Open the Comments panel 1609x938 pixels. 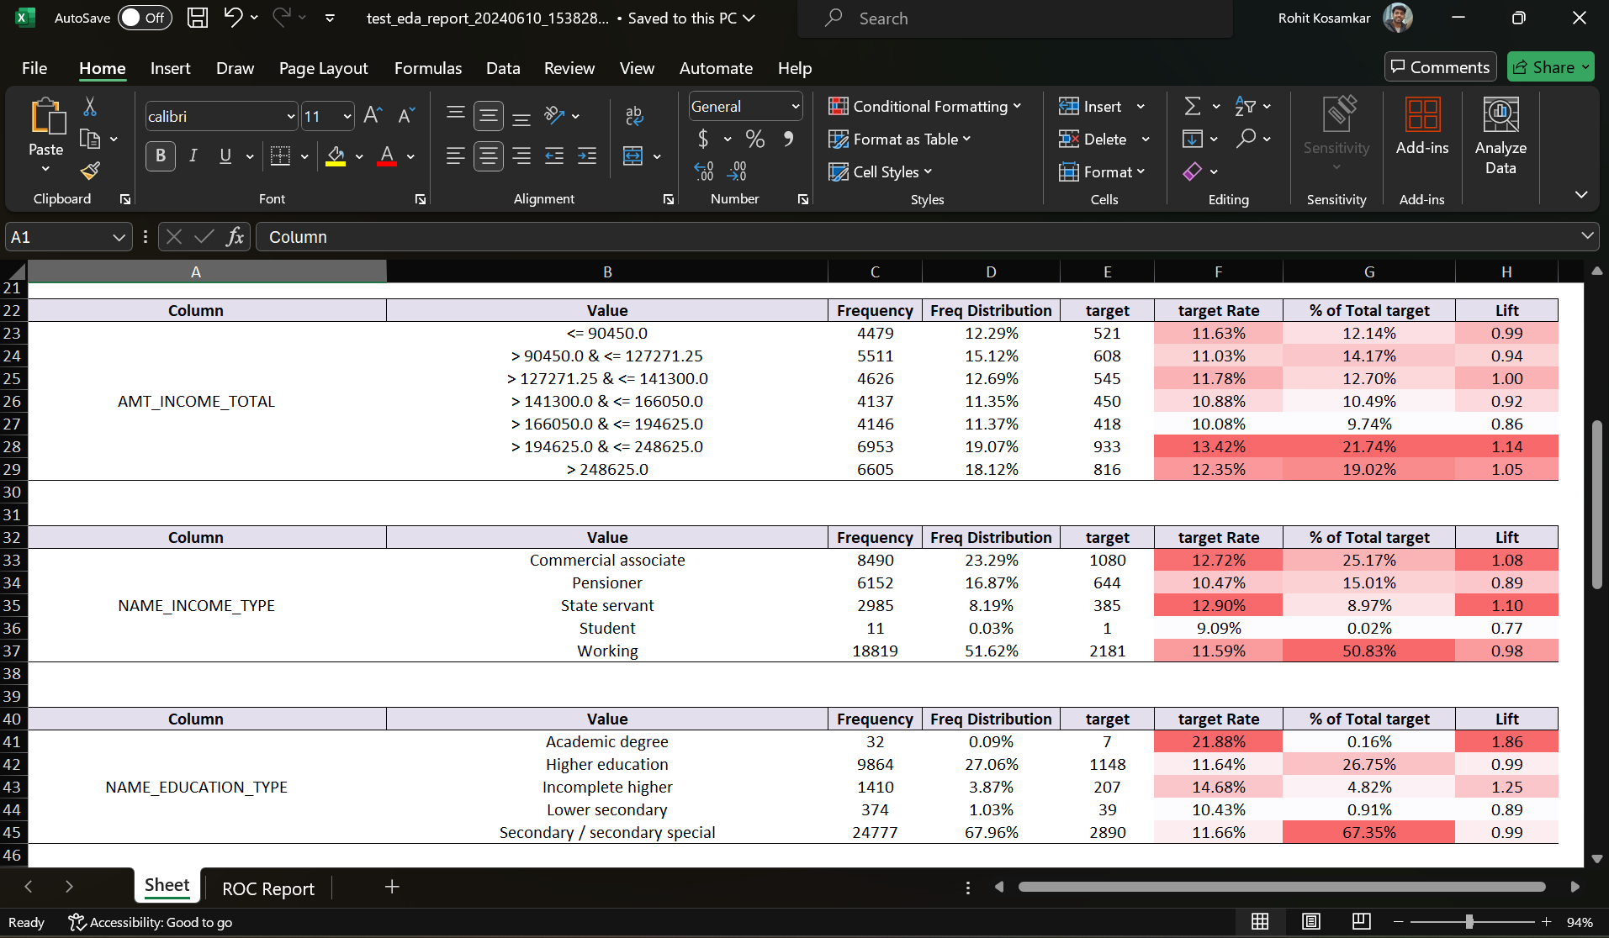(1439, 66)
